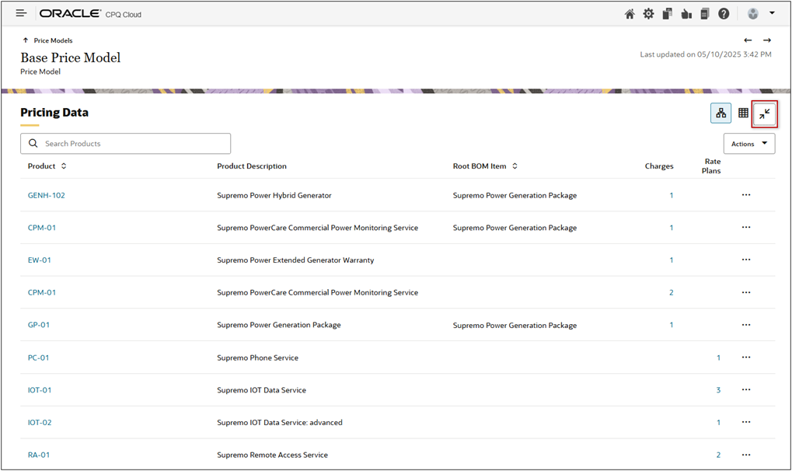The image size is (792, 471).
Task: Go to the Home page icon
Action: pos(630,14)
